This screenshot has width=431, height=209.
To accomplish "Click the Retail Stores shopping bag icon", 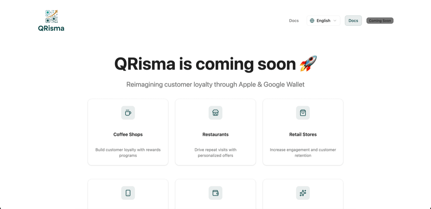I will 303,113.
